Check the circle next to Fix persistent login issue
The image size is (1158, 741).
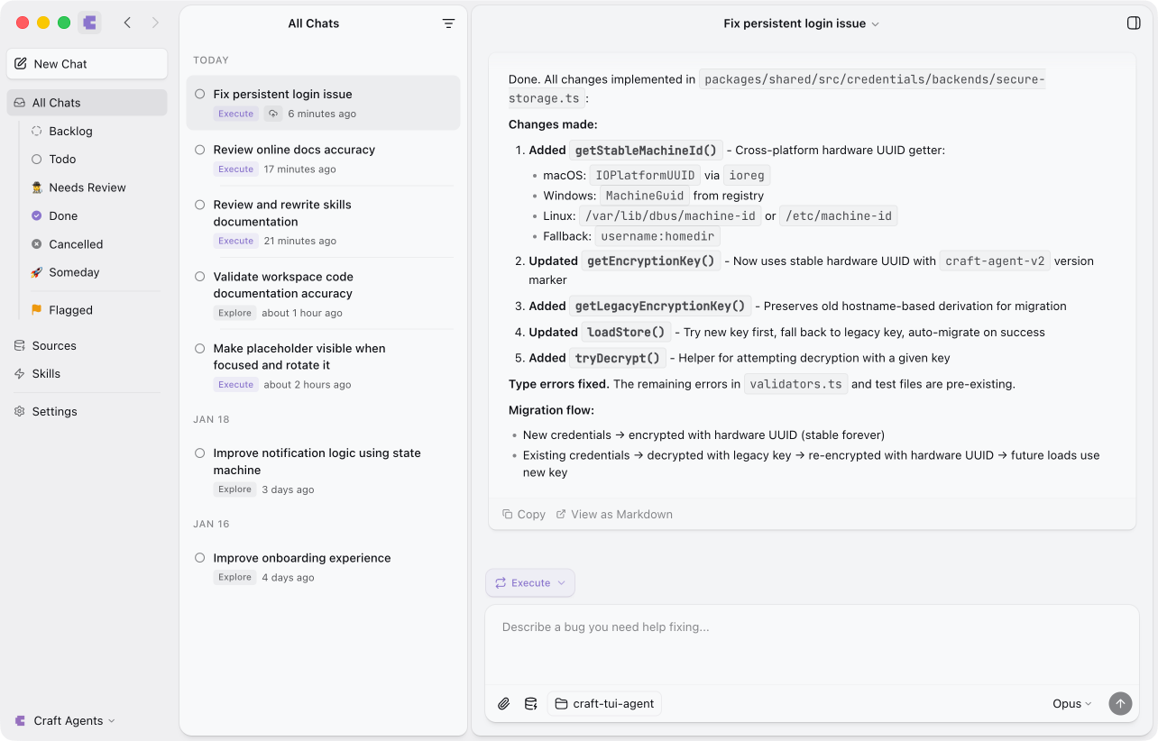coord(199,93)
